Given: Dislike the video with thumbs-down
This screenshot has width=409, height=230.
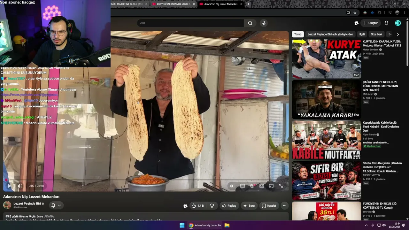Looking at the screenshot, I should pyautogui.click(x=212, y=206).
